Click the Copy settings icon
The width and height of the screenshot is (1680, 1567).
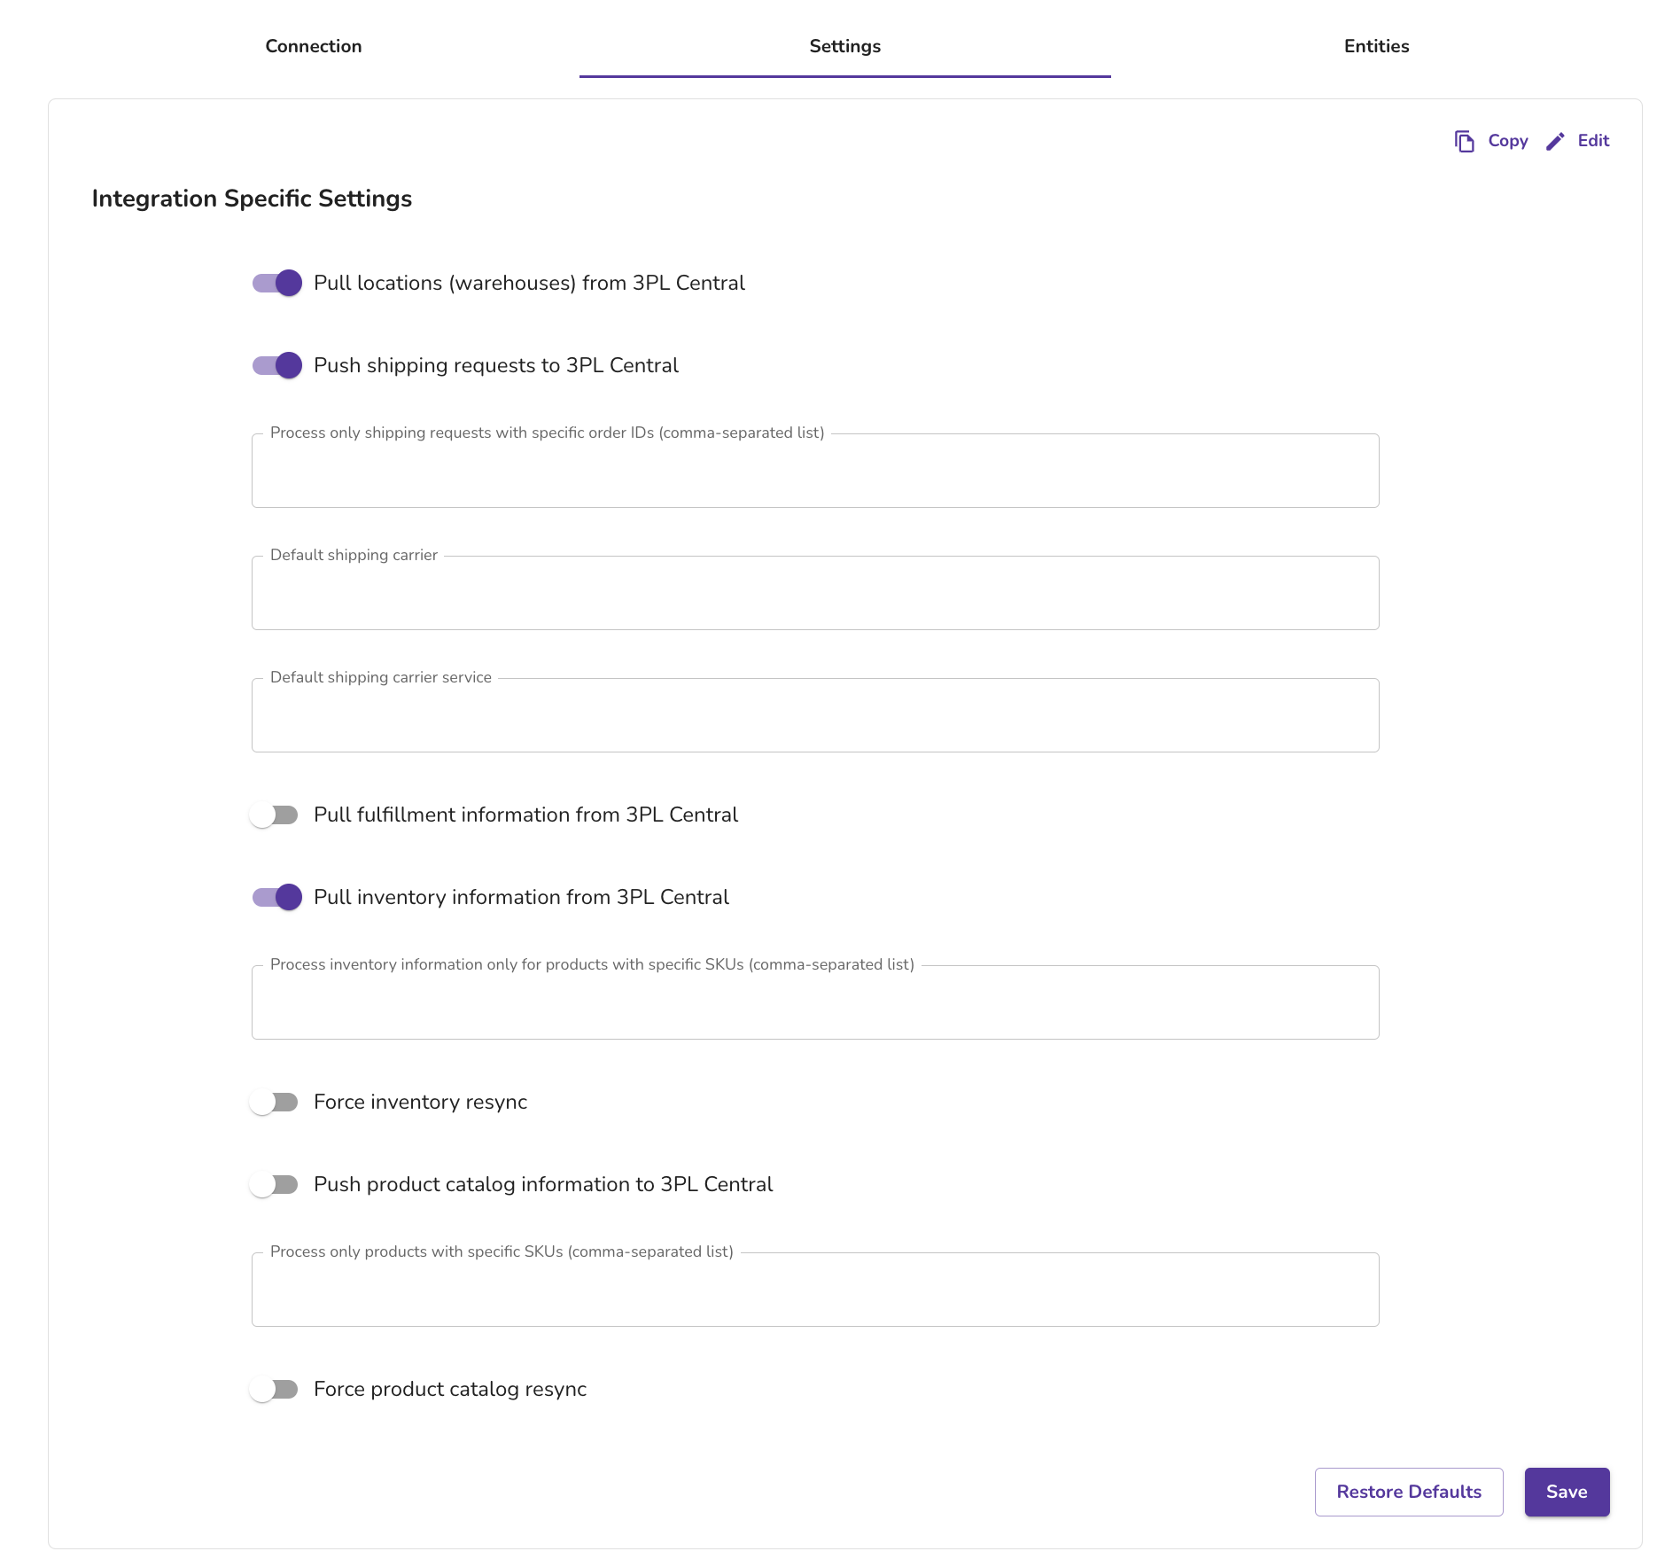1464,141
